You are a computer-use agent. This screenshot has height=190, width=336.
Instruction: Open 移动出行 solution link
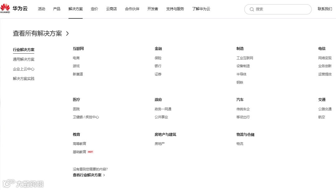point(243,117)
